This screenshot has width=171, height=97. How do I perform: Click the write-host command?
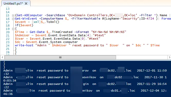pyautogui.click(x=24, y=45)
